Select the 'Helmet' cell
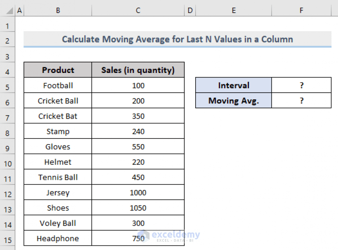 tap(58, 162)
